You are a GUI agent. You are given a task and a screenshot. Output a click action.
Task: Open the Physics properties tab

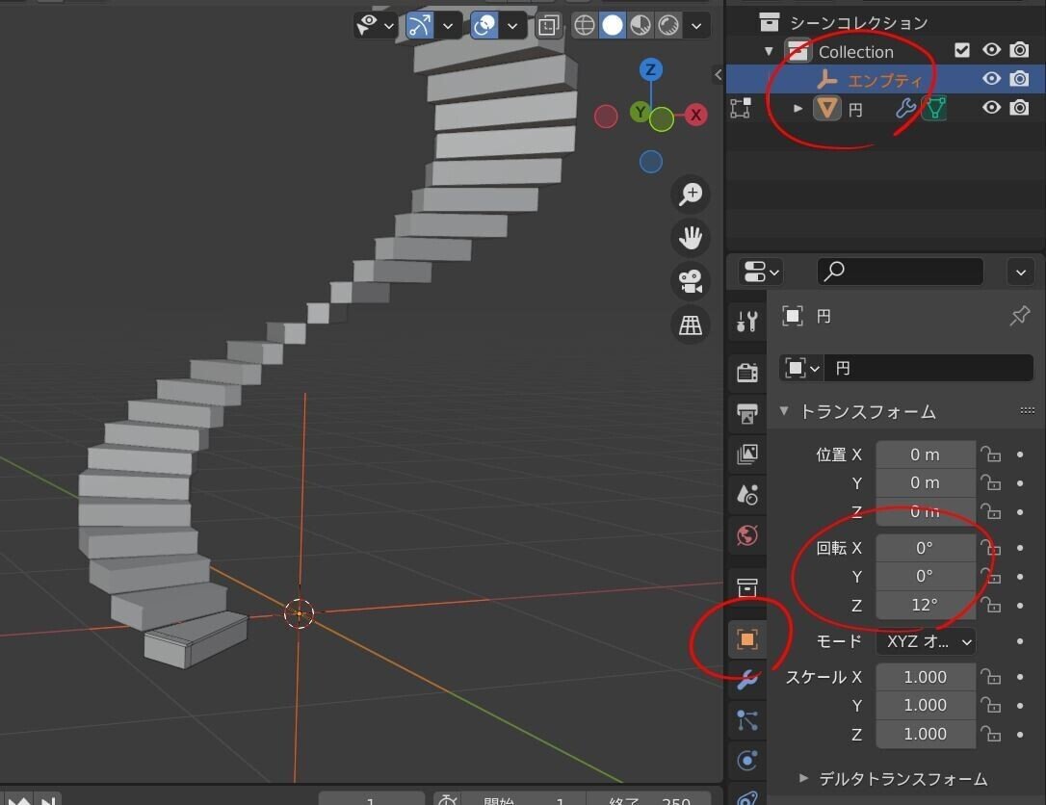click(747, 761)
